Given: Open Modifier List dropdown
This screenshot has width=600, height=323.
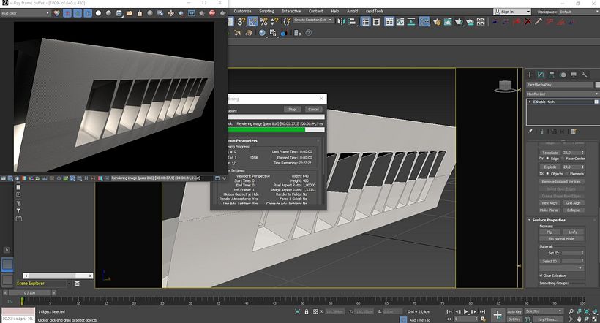Looking at the screenshot, I should coord(563,94).
